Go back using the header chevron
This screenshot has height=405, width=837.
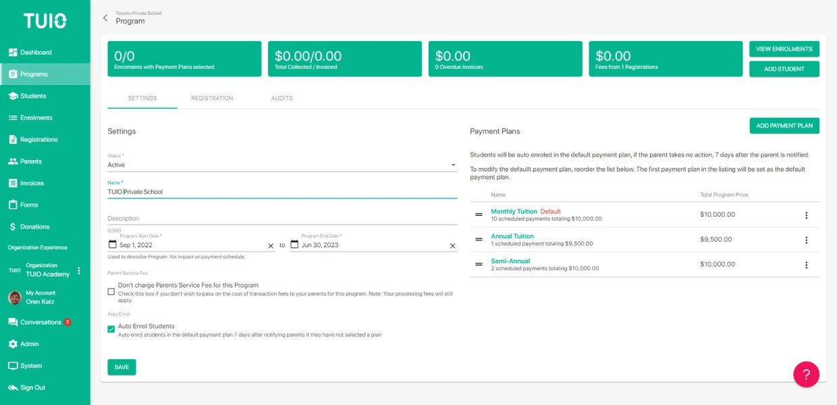tap(105, 18)
